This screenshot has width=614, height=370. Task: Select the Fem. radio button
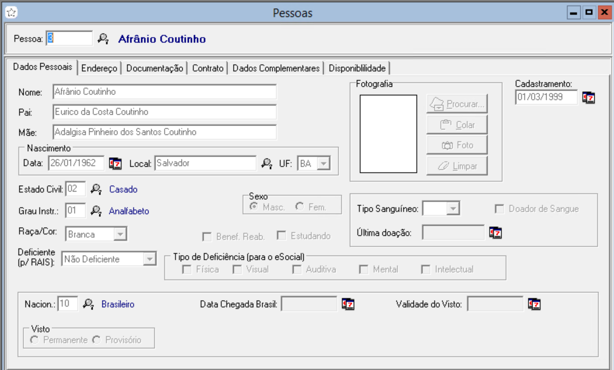(x=299, y=206)
